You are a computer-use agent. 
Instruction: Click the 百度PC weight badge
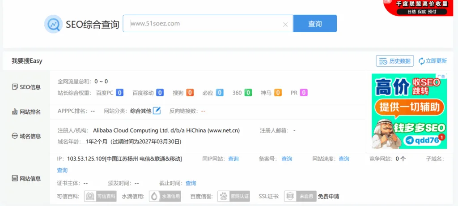coord(119,93)
